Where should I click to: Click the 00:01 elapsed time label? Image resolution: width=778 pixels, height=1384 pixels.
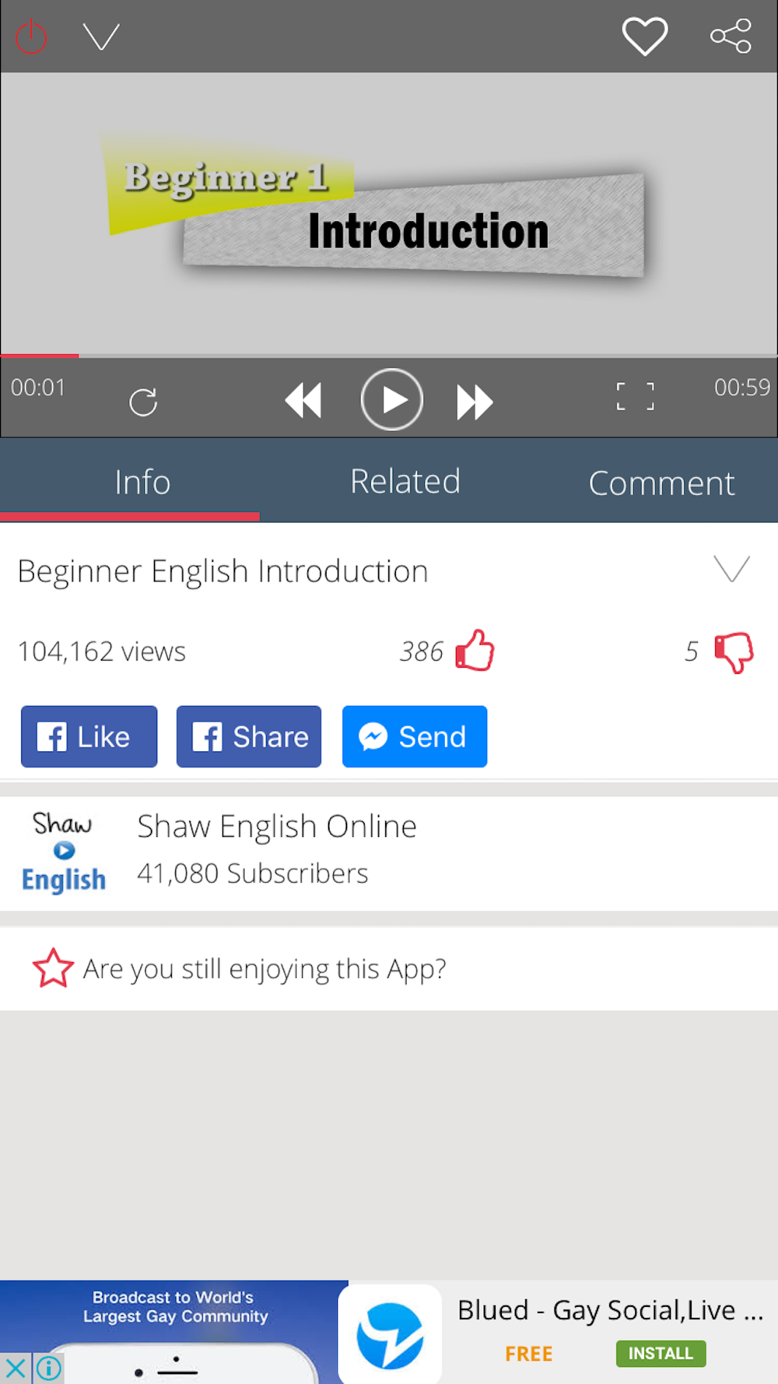(38, 388)
